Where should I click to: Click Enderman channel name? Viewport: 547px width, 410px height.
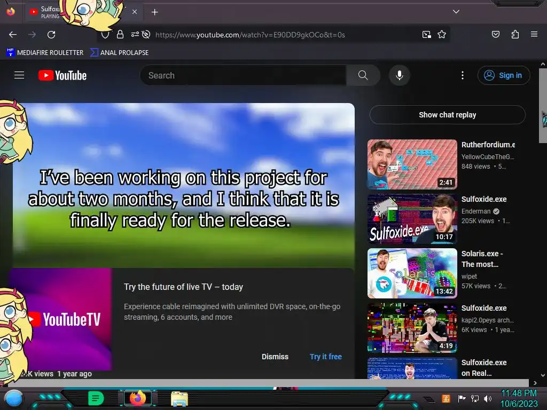point(476,211)
